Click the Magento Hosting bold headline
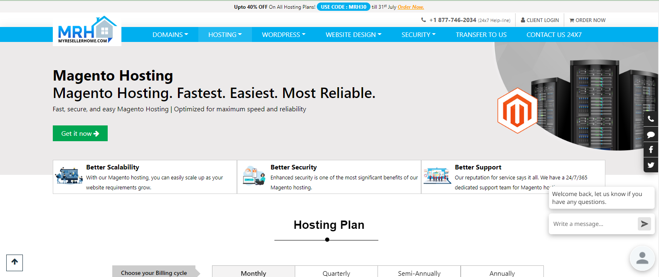 tap(113, 76)
